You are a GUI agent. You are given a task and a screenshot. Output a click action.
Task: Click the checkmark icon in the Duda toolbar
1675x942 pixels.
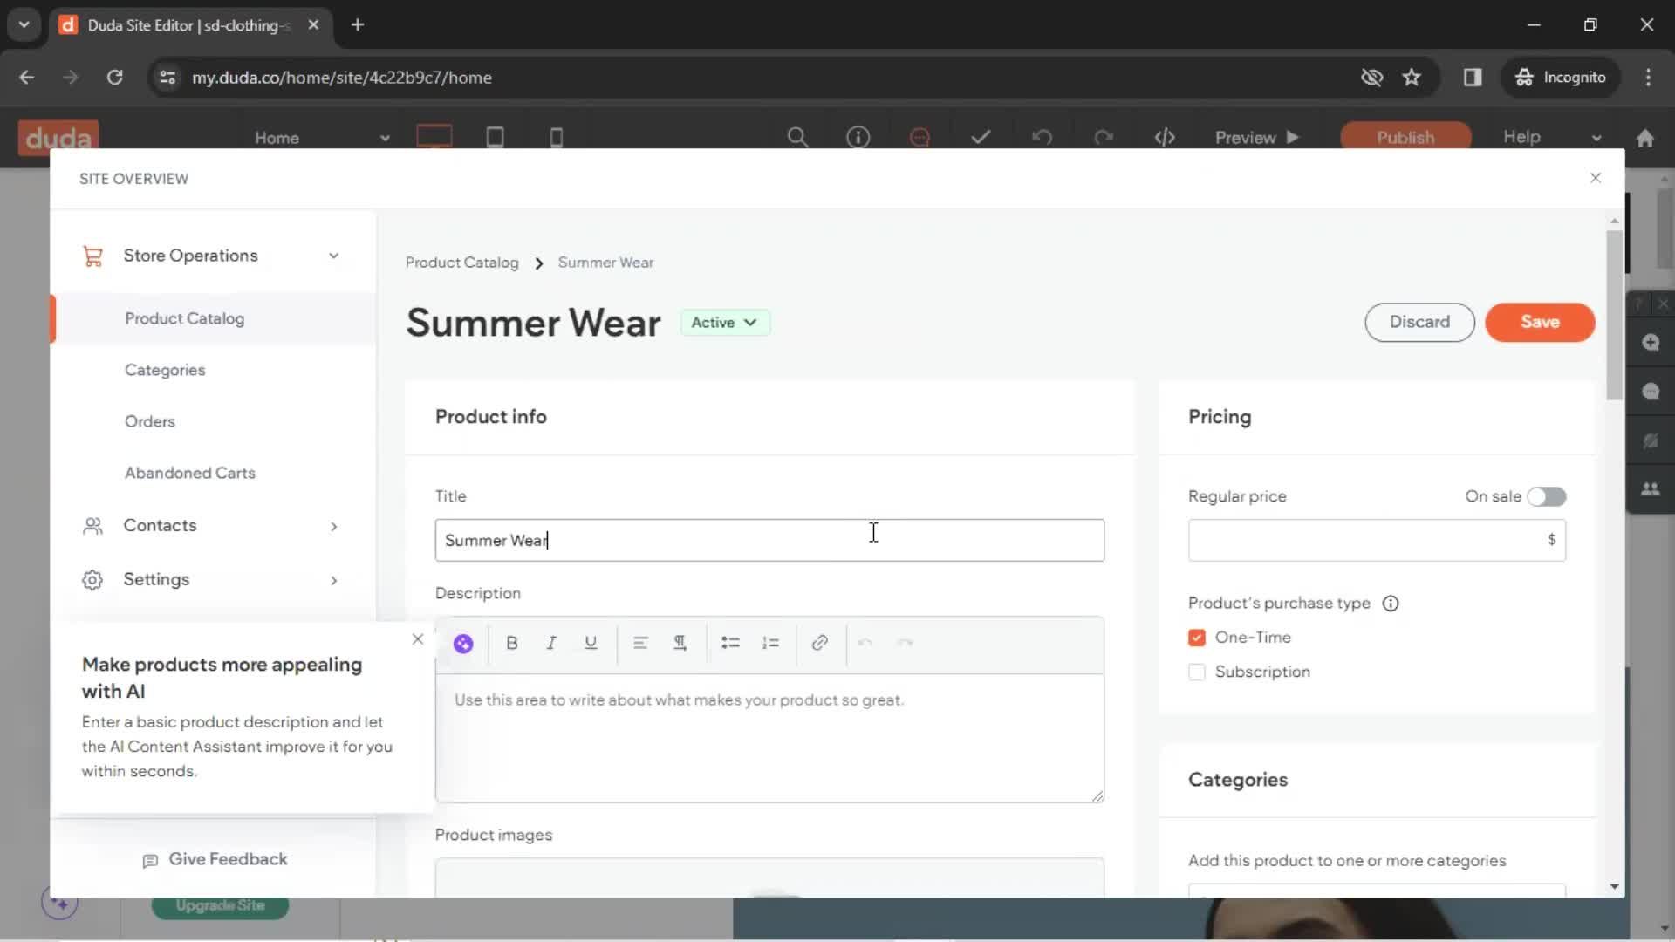coord(981,137)
